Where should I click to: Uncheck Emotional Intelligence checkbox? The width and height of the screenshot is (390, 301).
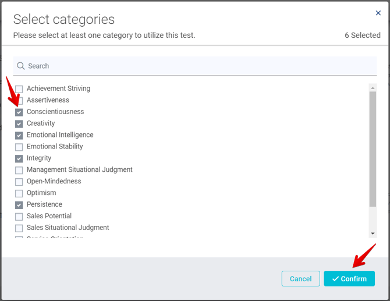tap(19, 135)
